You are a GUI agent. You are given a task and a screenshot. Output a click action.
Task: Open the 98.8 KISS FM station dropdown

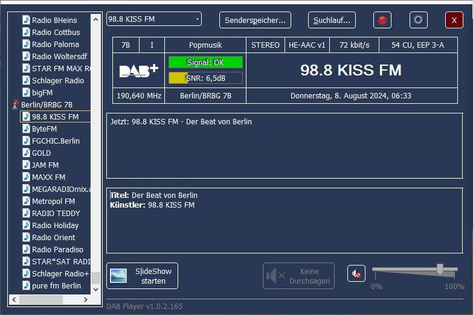(x=154, y=19)
